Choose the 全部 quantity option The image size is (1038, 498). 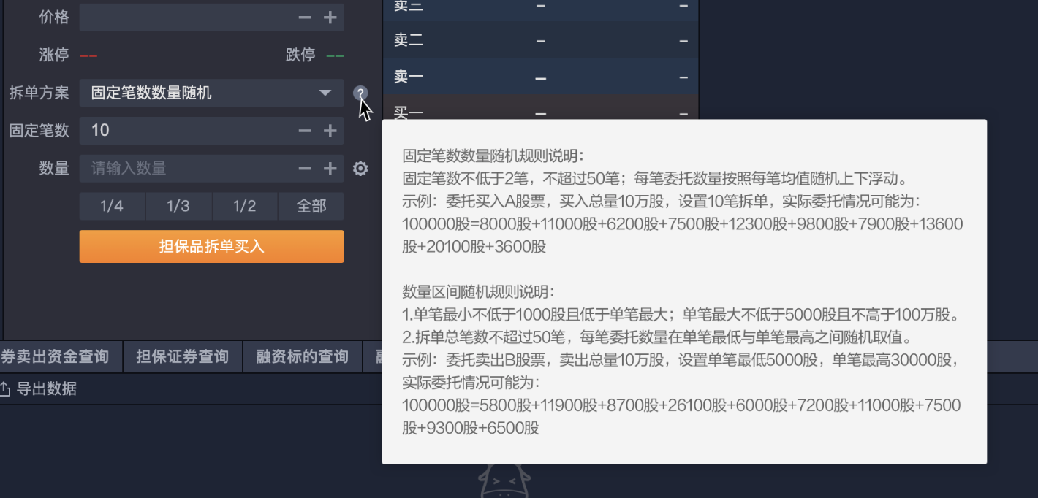pyautogui.click(x=311, y=206)
